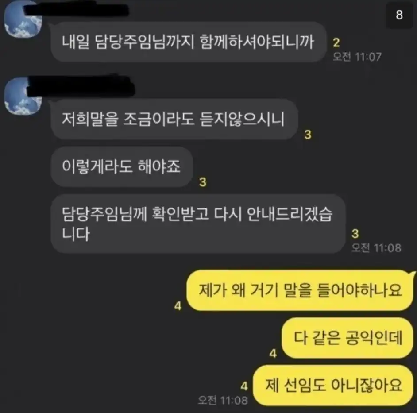417x413 pixels.
Task: Tap unread count 2 beside first message
Action: pyautogui.click(x=336, y=42)
